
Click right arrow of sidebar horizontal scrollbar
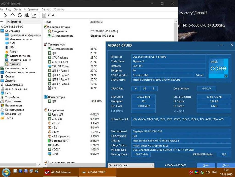pos(39,165)
